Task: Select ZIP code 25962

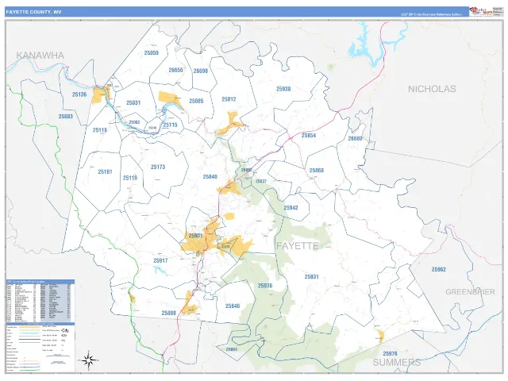Action: [x=439, y=269]
